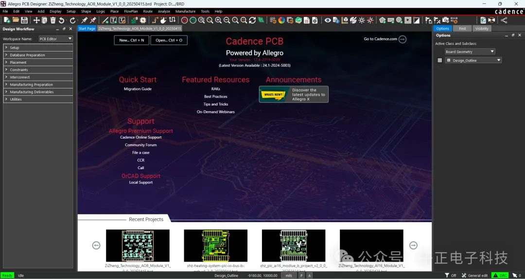Image resolution: width=525 pixels, height=279 pixels.
Task: Open the Design_Outline subclass dropdown
Action: pos(473,60)
